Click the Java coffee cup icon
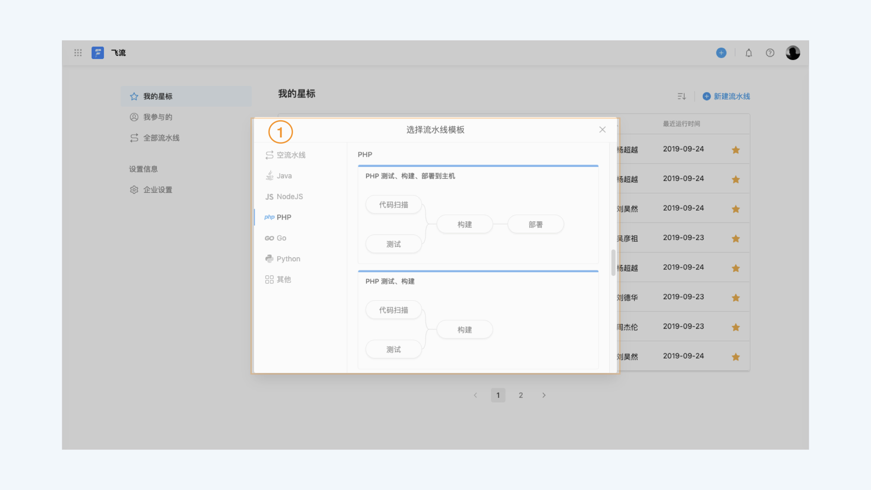This screenshot has width=871, height=490. 269,176
